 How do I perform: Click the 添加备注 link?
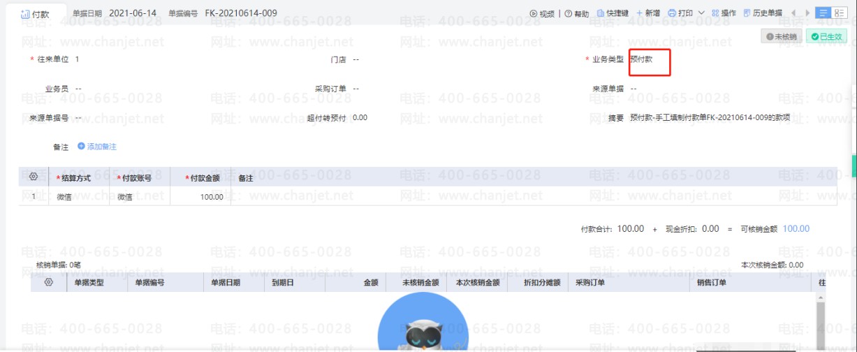point(96,147)
